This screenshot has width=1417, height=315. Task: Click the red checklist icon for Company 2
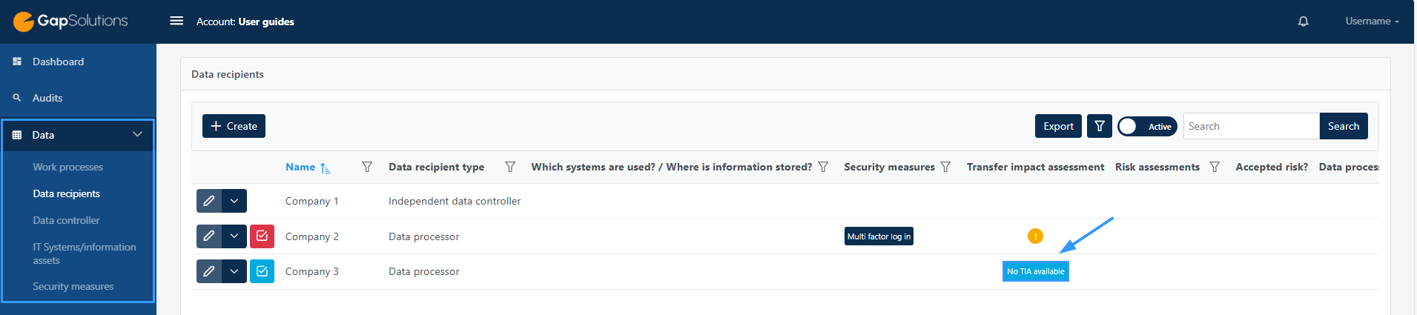coord(262,236)
